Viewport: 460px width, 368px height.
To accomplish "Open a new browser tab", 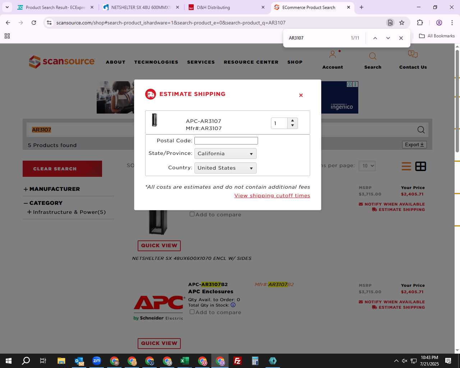I will 362,7.
